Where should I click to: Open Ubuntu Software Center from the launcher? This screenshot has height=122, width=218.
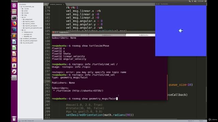pos(14,60)
